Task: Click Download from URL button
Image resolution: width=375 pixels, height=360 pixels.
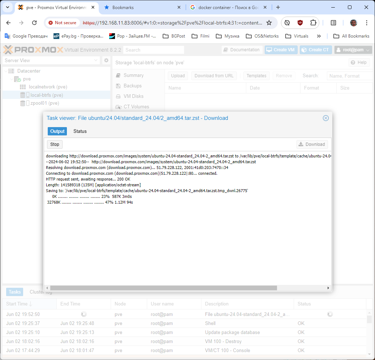Action: point(214,76)
